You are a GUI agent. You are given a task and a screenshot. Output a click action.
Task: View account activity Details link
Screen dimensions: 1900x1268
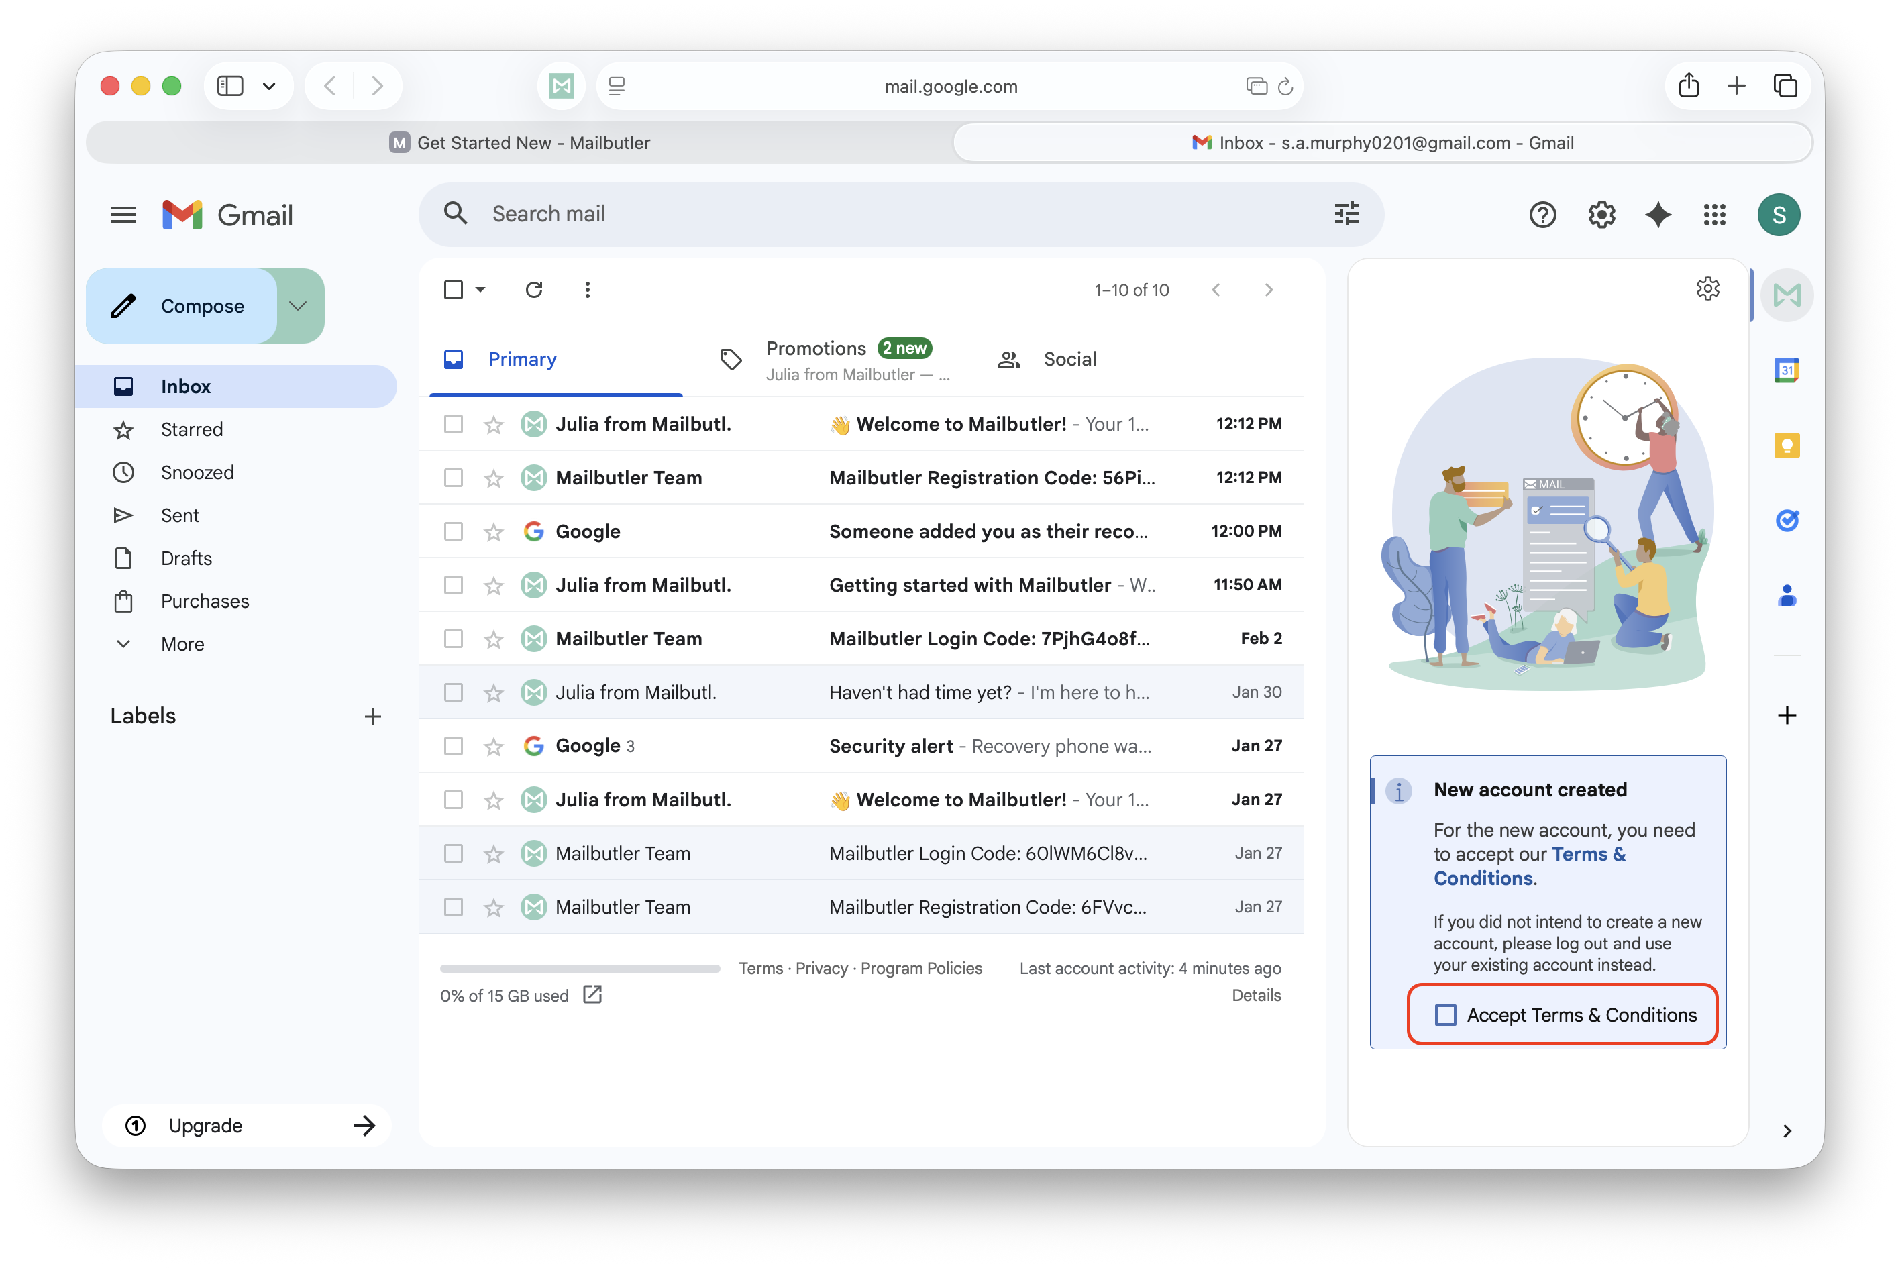point(1256,995)
